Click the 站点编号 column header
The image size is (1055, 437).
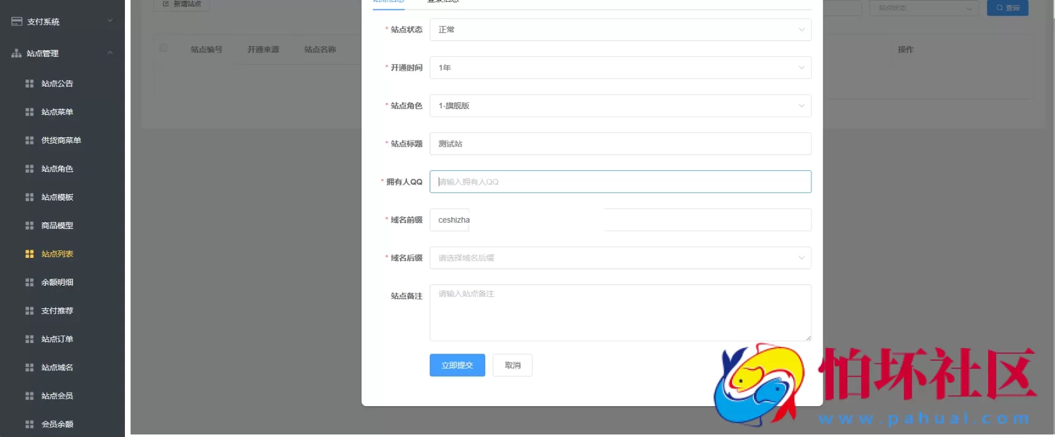206,49
